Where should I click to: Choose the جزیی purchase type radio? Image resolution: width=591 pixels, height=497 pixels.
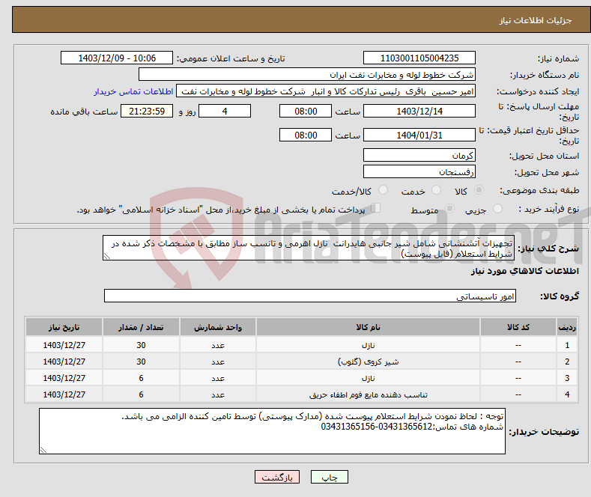click(497, 209)
